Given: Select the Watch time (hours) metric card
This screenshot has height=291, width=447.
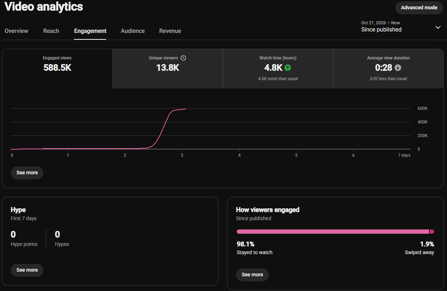Looking at the screenshot, I should [278, 69].
